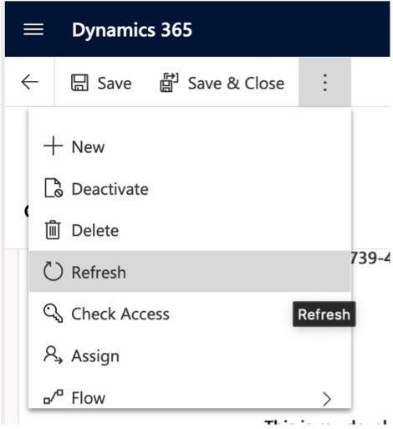Screen dimensions: 393x429
Task: Open the hamburger navigation menu
Action: (33, 29)
